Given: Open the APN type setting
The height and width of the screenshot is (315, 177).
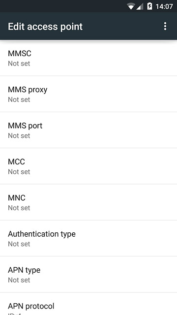Looking at the screenshot, I should click(88, 274).
